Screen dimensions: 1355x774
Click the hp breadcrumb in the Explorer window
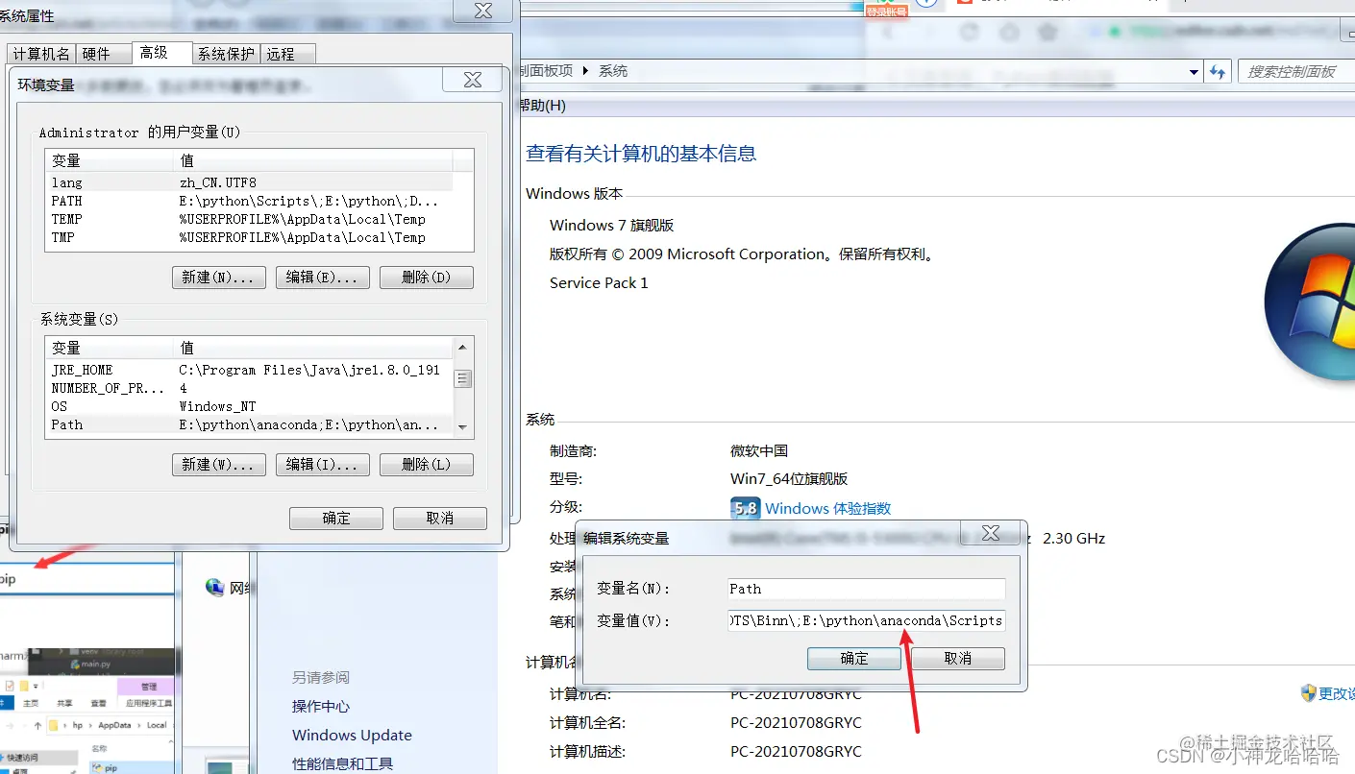[78, 726]
